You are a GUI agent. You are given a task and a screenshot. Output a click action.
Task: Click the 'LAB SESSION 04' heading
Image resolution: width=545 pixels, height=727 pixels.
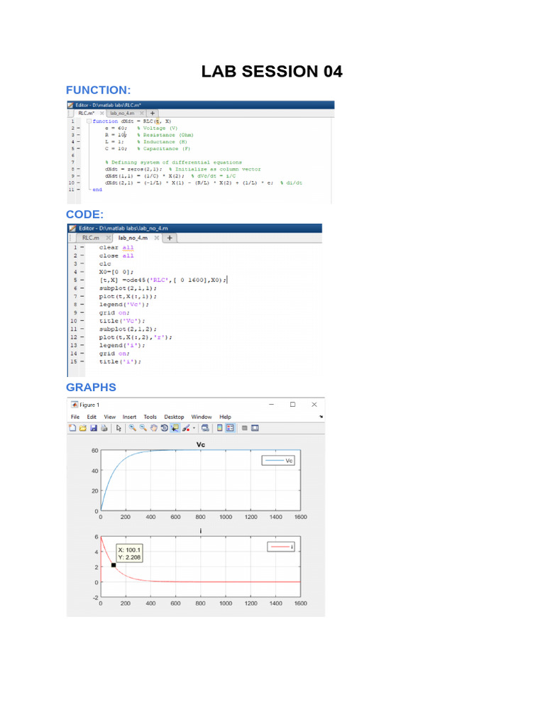[x=272, y=72]
